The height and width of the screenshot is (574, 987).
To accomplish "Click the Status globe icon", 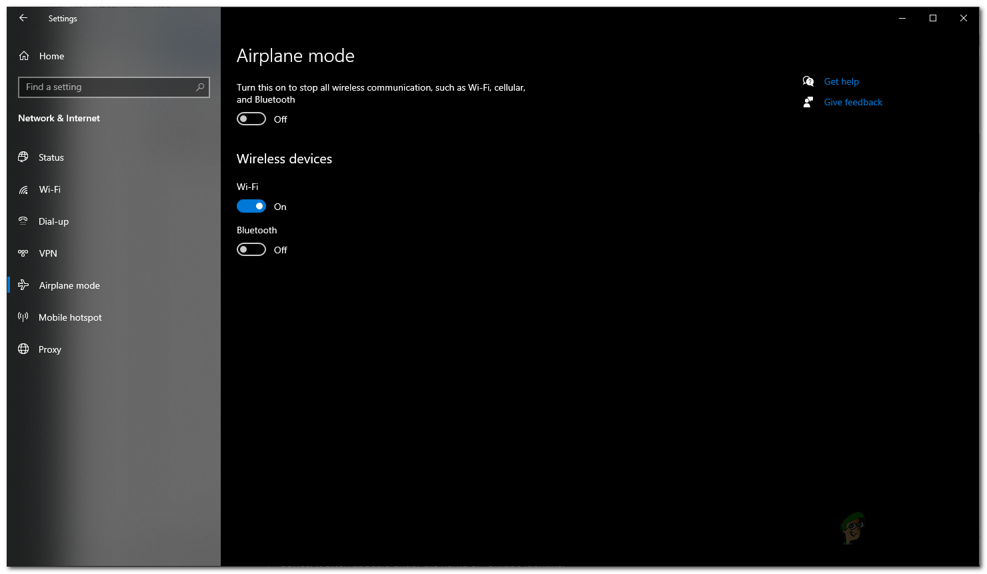I will 23,157.
